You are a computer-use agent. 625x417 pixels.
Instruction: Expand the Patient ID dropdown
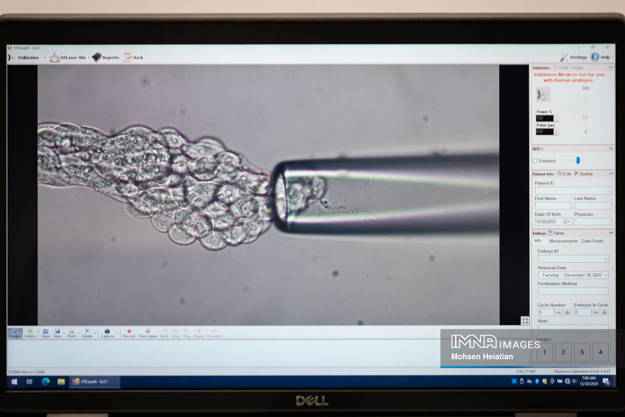(x=608, y=191)
